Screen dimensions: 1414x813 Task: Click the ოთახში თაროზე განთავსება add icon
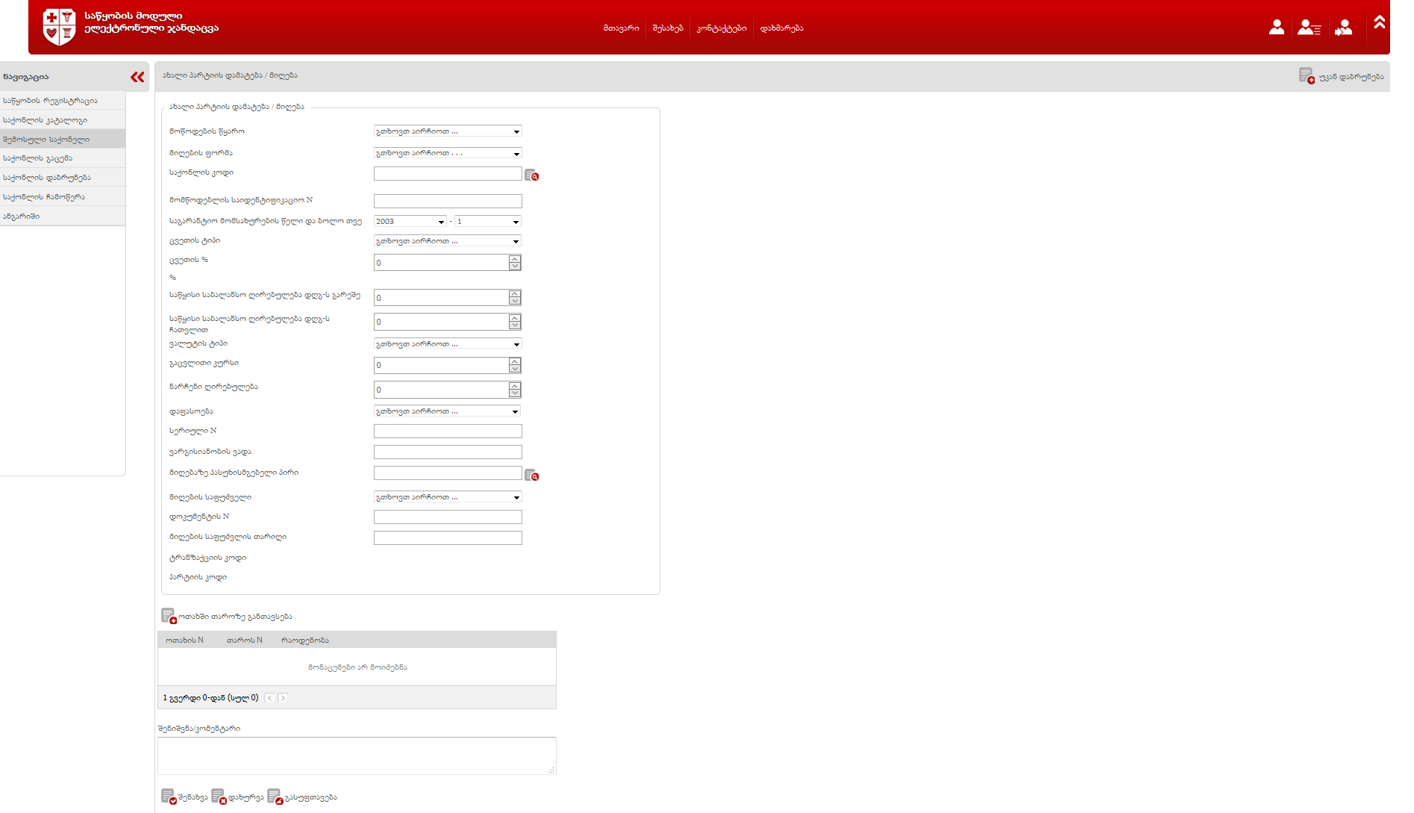(x=169, y=616)
